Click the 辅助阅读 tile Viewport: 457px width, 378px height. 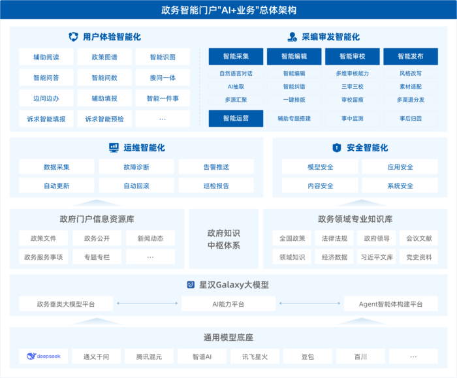point(46,57)
